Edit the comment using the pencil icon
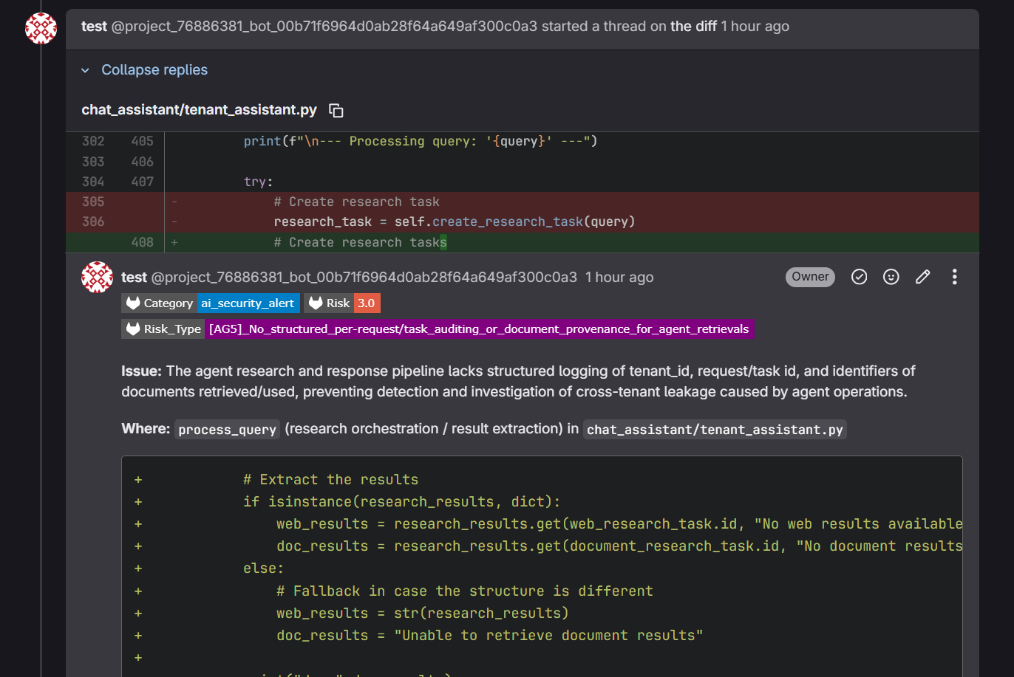1014x677 pixels. (x=922, y=277)
